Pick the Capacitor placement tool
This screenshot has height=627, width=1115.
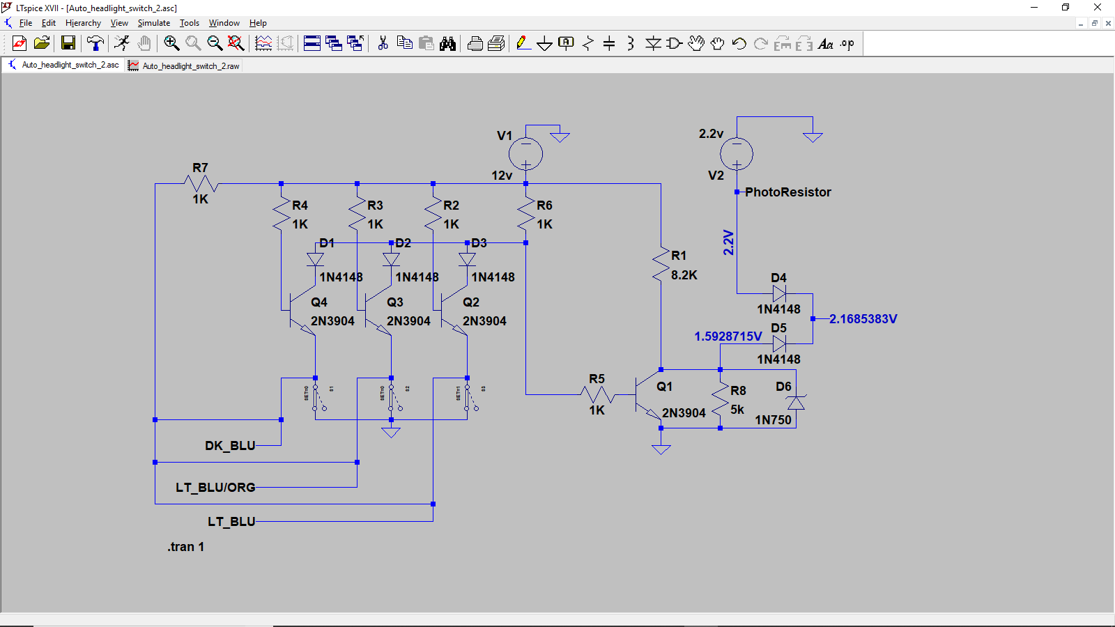(609, 44)
